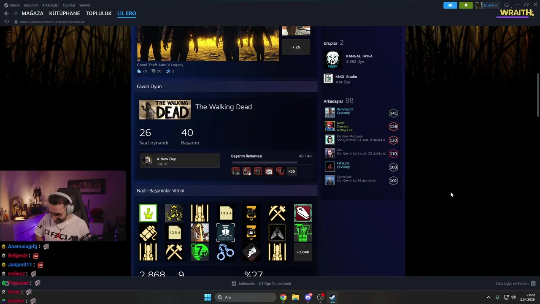This screenshot has width=540, height=304.
Task: Open The Walking Dead cover image
Action: click(x=165, y=110)
